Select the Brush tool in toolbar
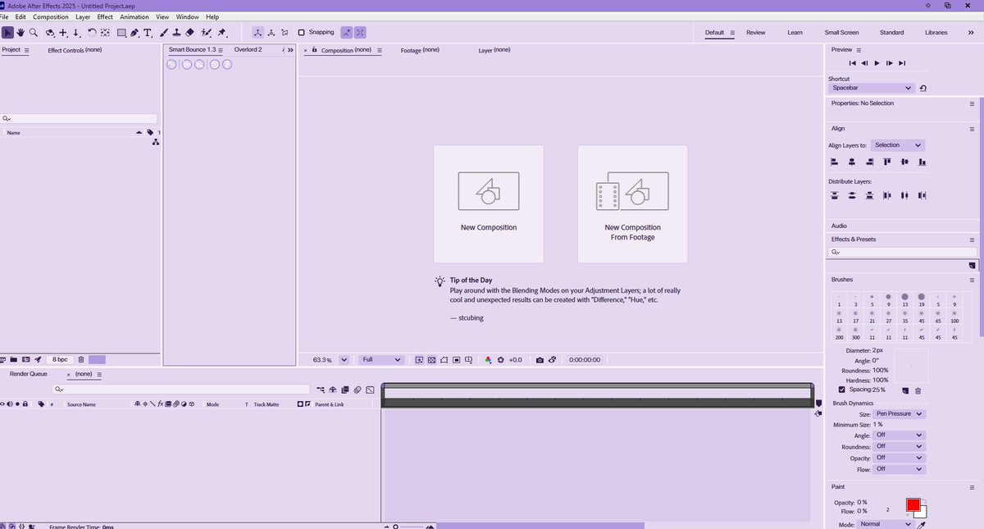Screen dimensions: 984x529 [x=163, y=33]
